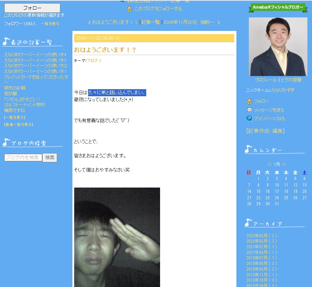Open archive 2022年03月 ( 2 )

click(262, 236)
